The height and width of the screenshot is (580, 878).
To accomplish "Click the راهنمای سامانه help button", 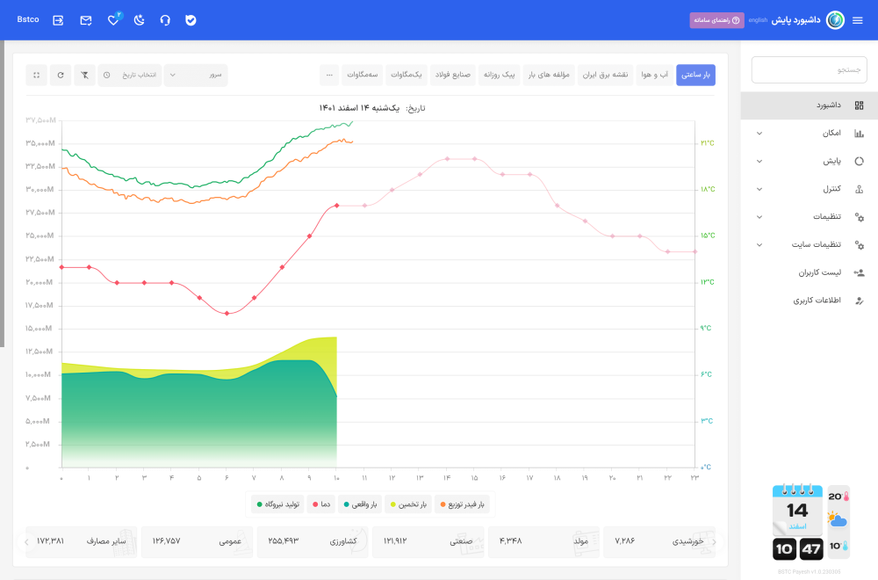I will 716,20.
